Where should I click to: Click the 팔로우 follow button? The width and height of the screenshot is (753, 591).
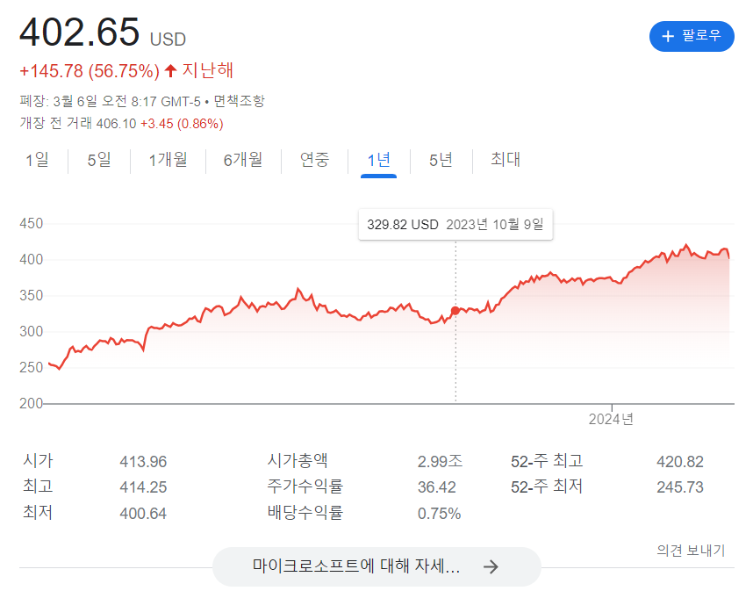click(691, 36)
